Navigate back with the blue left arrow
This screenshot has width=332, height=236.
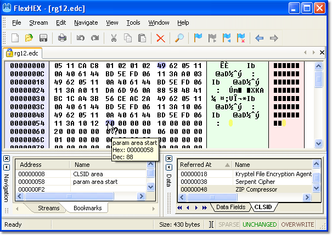pos(260,38)
